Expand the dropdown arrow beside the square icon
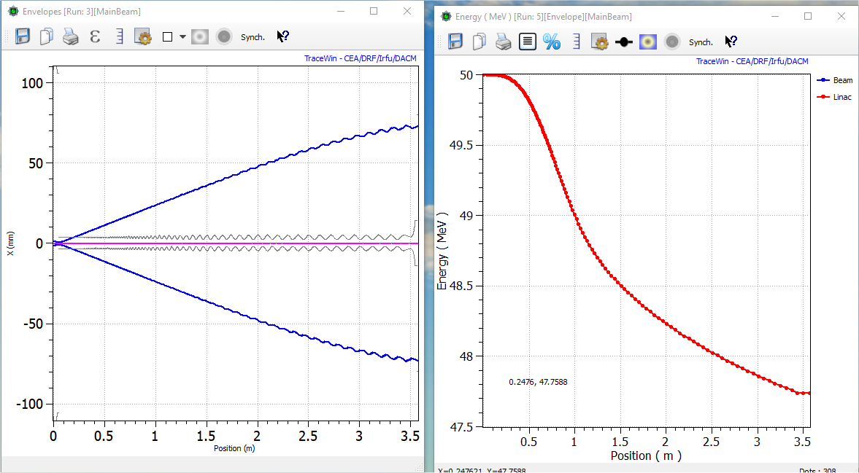The height and width of the screenshot is (473, 859). click(x=182, y=36)
